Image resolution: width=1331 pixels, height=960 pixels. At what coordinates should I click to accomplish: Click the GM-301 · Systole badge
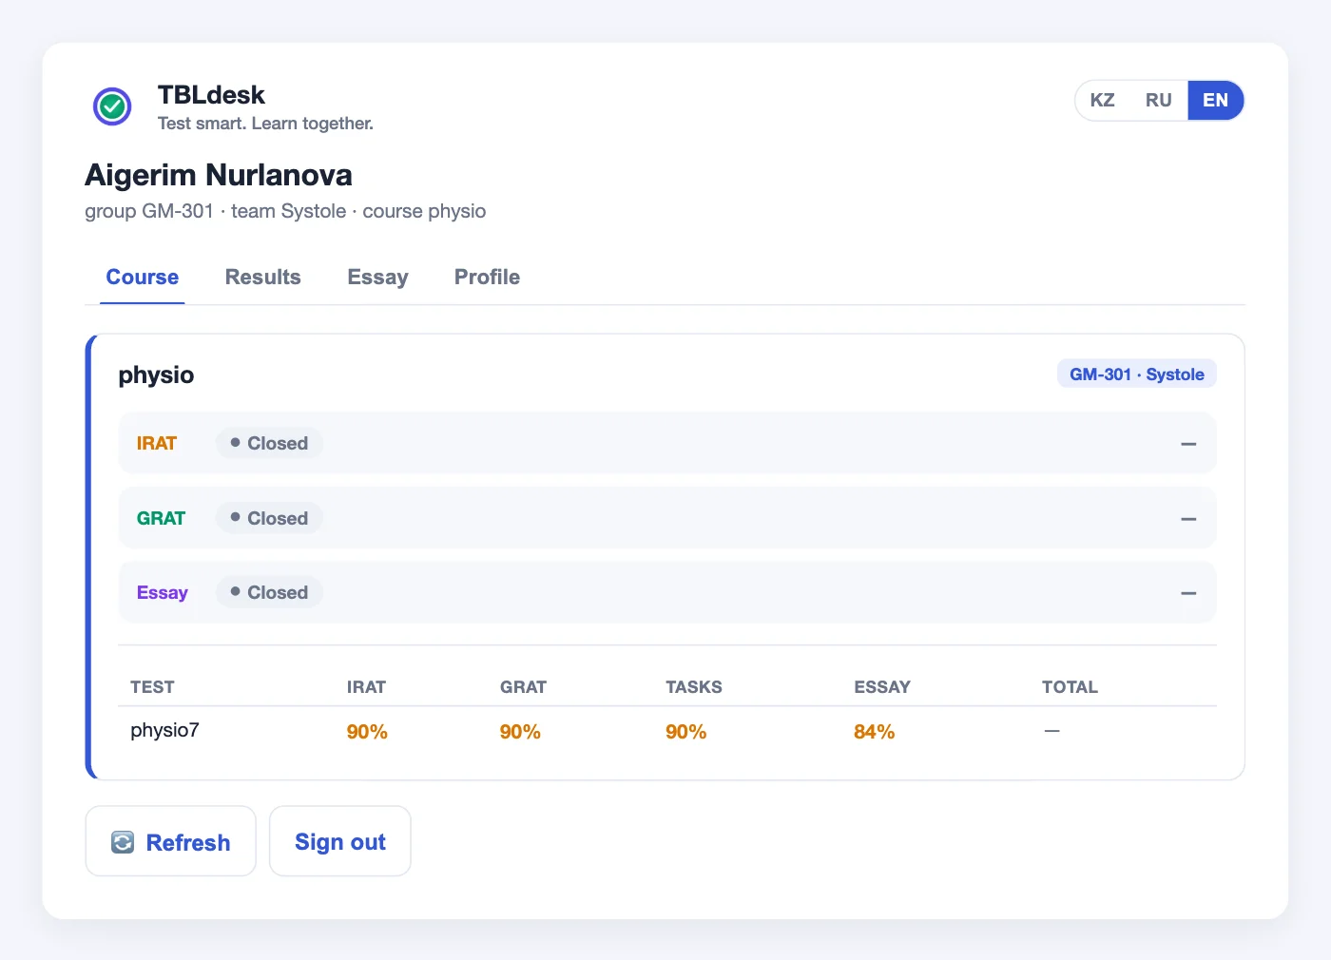(x=1136, y=374)
